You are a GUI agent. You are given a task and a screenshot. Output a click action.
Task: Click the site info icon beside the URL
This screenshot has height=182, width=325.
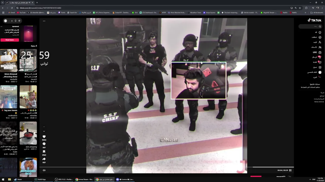(x=17, y=8)
